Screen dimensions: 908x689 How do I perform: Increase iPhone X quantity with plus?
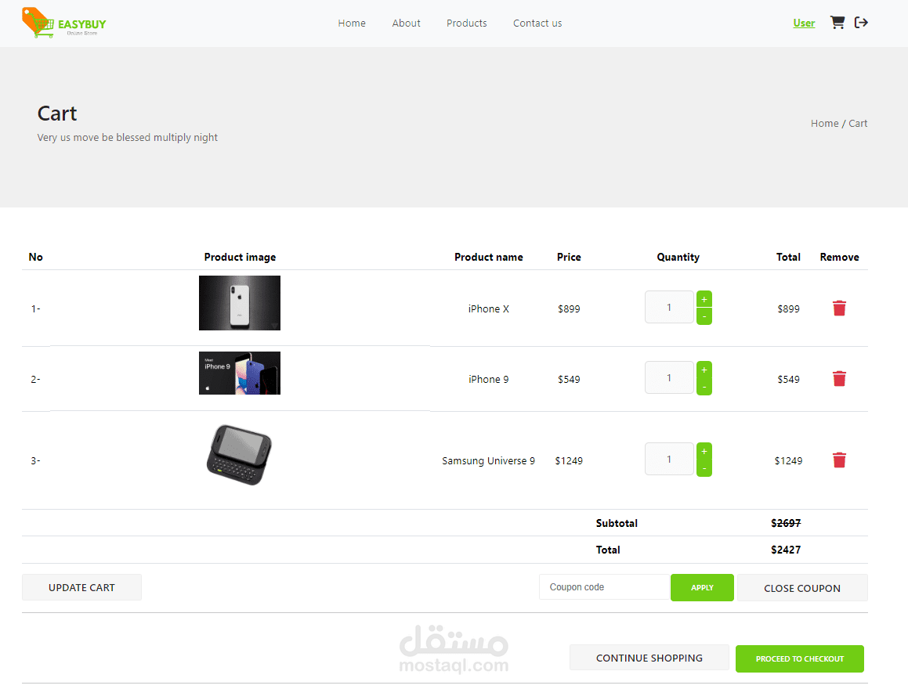704,299
